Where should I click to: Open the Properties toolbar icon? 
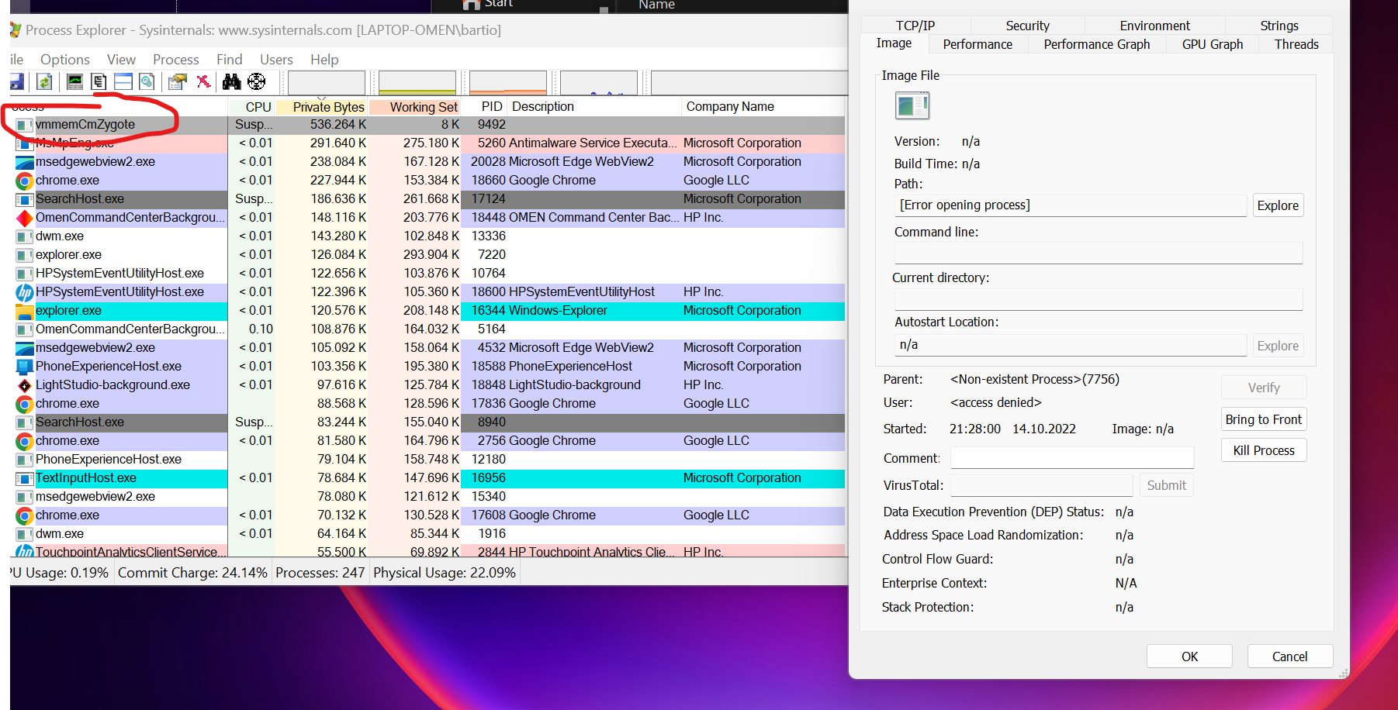pyautogui.click(x=178, y=81)
